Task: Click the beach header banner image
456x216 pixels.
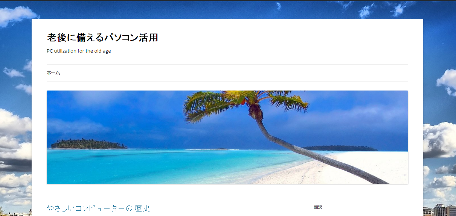Action: 227,137
